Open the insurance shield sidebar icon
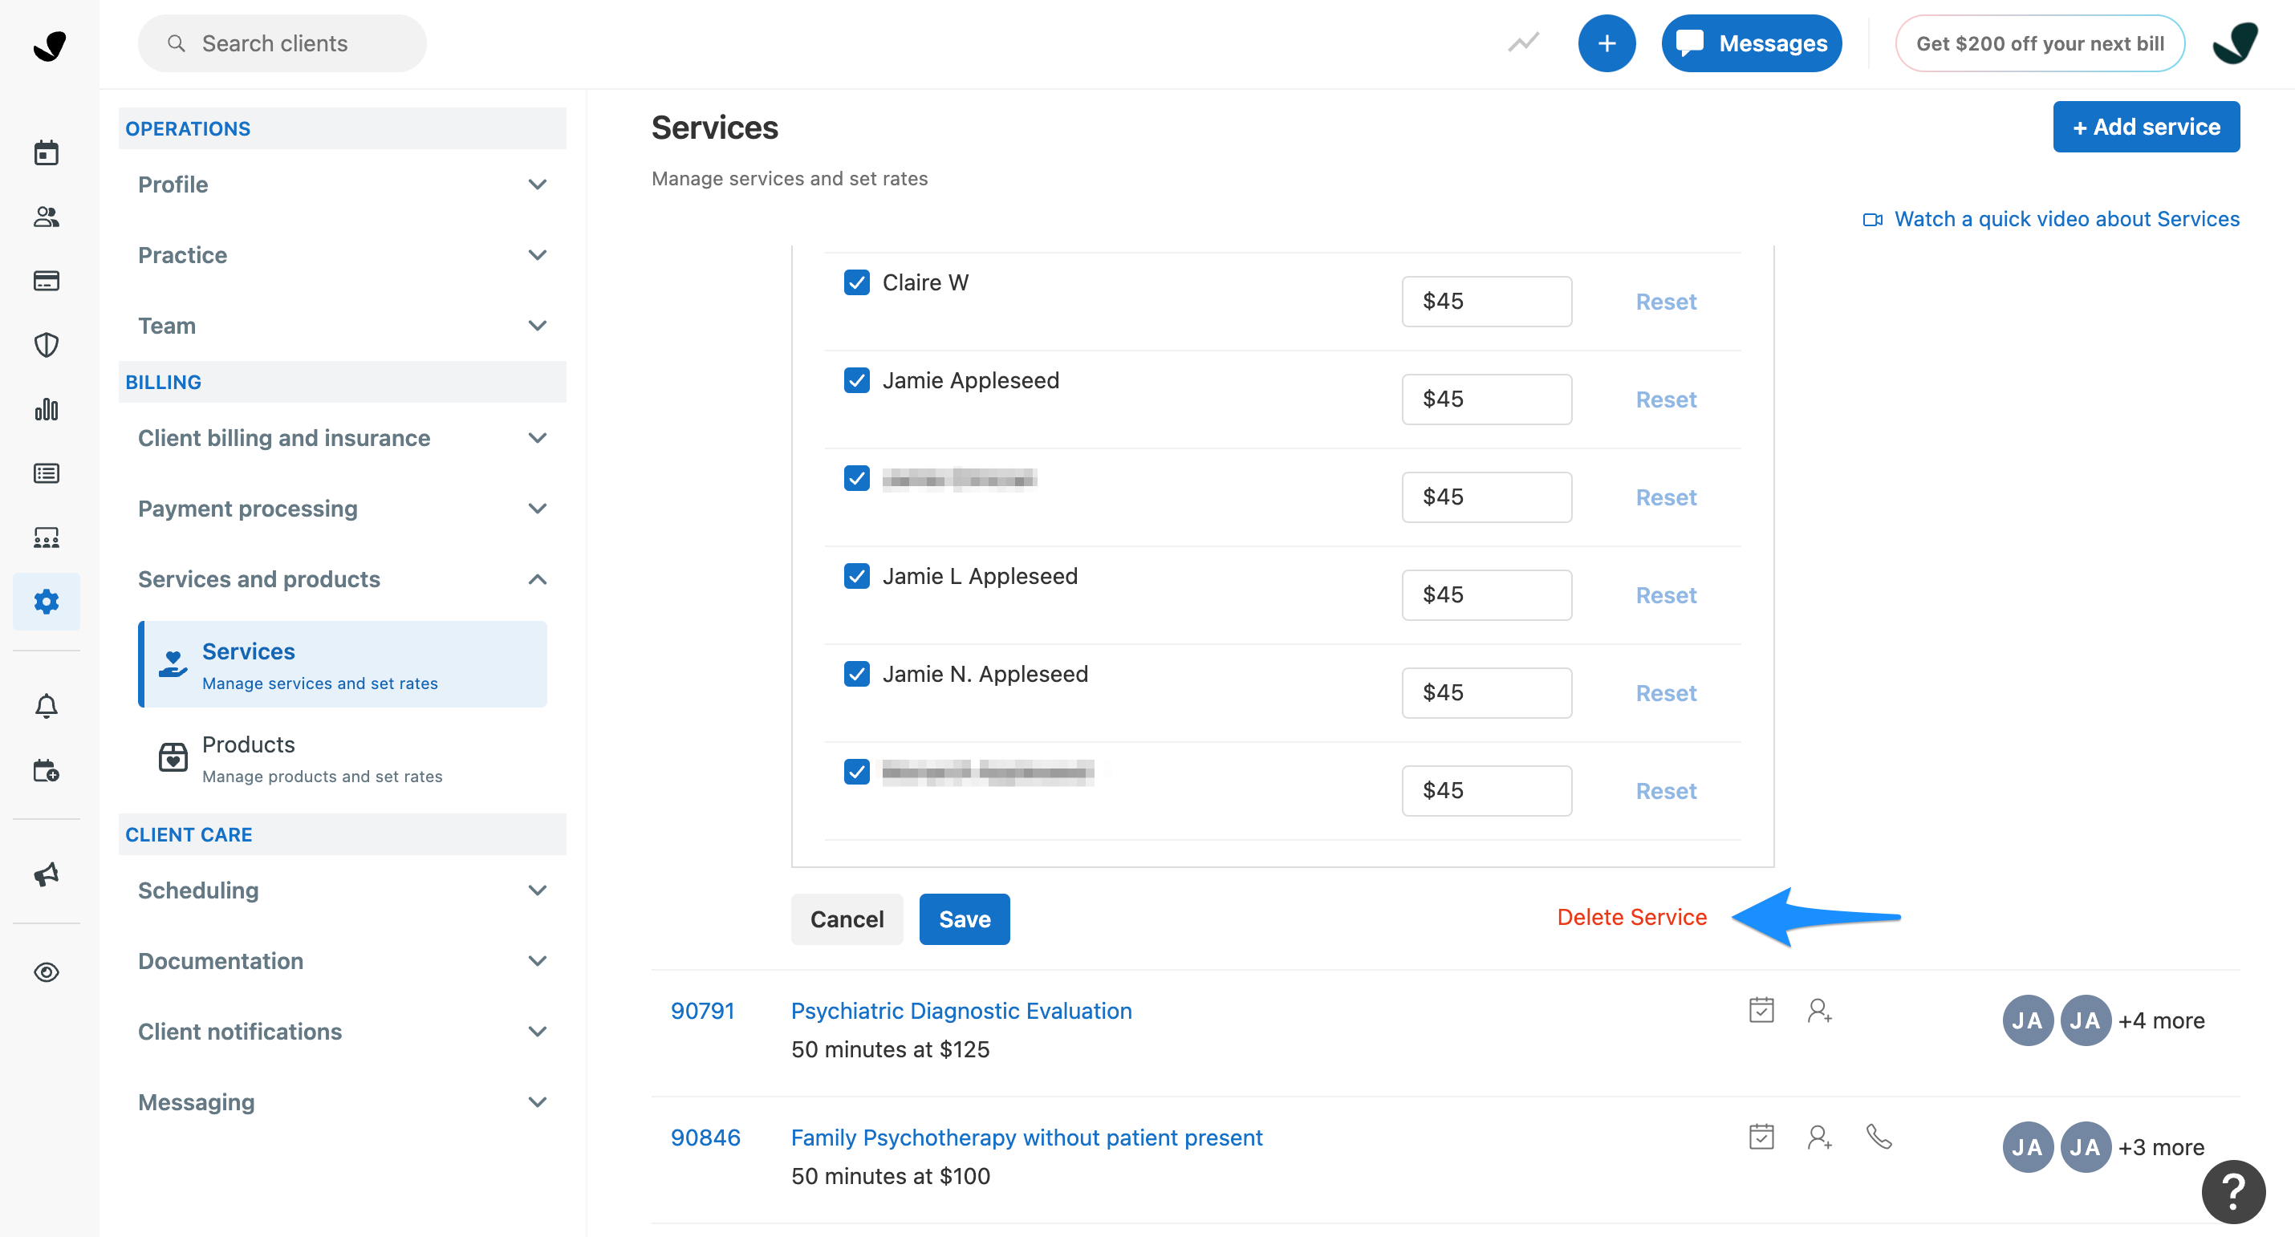 47,345
